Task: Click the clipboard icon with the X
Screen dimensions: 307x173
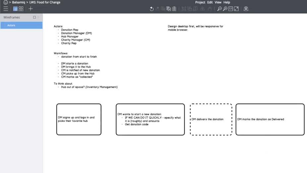Action: point(246,9)
